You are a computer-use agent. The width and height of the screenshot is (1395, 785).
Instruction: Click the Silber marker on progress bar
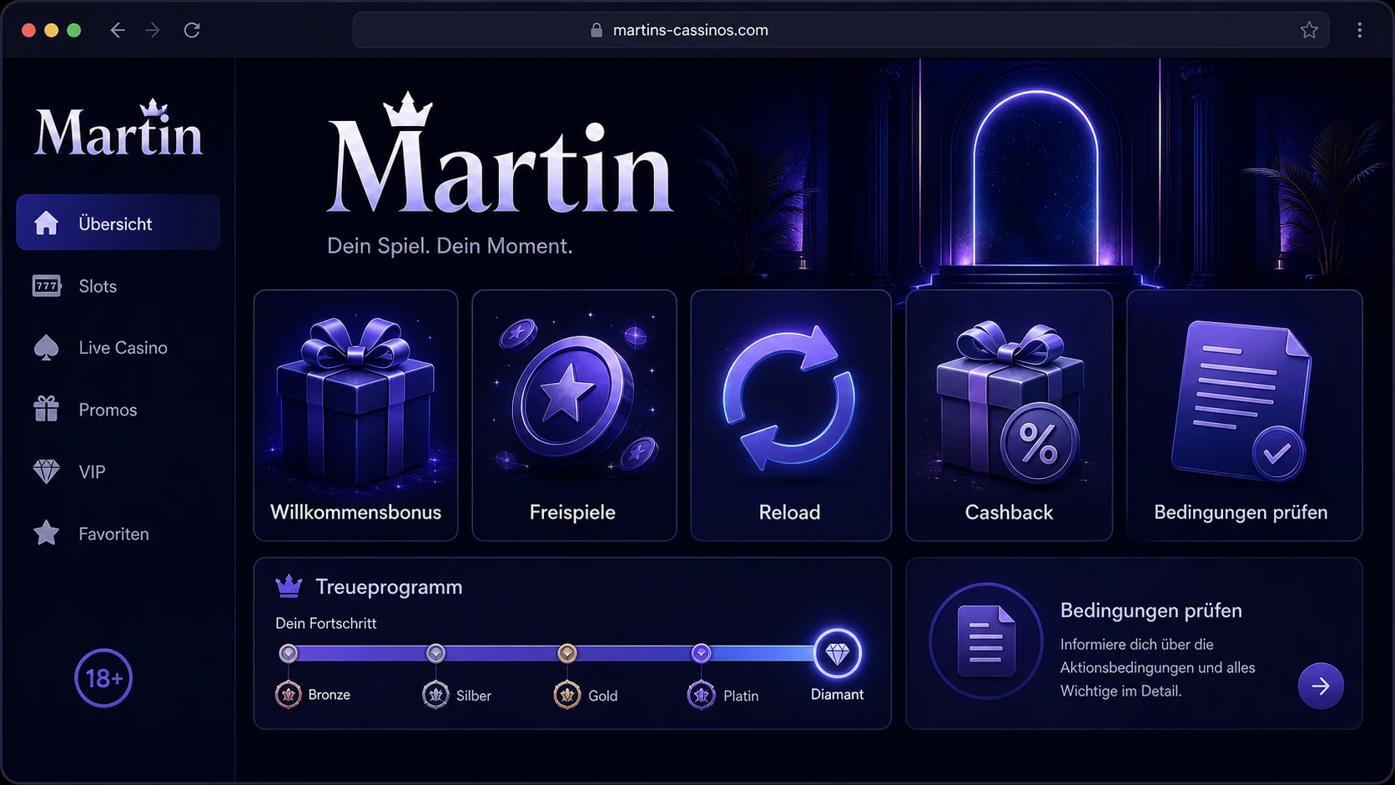click(x=436, y=653)
